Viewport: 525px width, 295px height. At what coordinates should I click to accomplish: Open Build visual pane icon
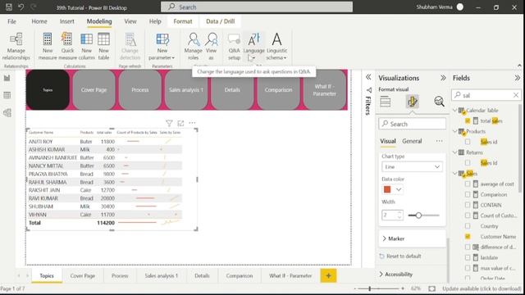point(386,102)
